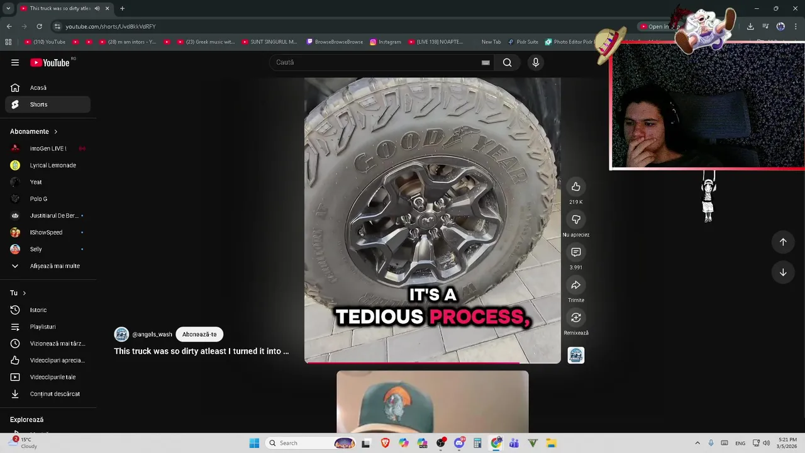This screenshot has height=453, width=805.
Task: Dislike the short (Nu apreciez)
Action: click(x=576, y=220)
